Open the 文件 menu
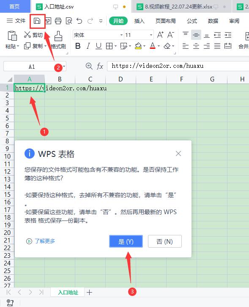 pos(16,20)
